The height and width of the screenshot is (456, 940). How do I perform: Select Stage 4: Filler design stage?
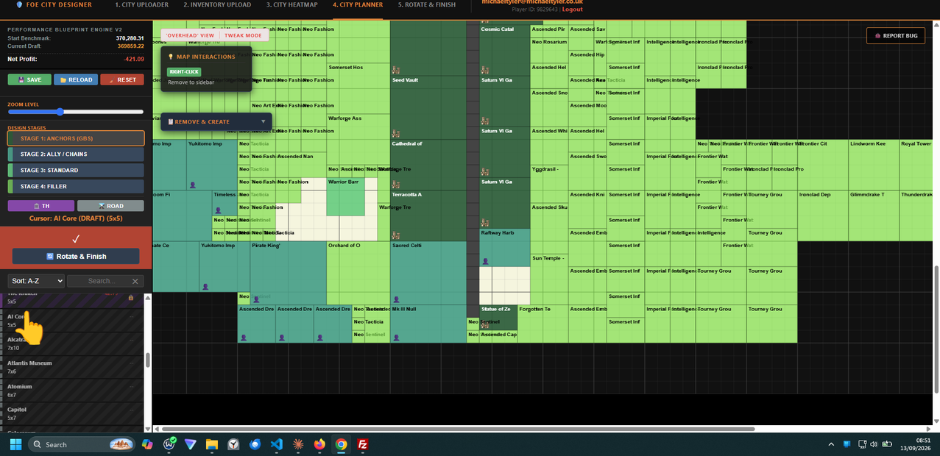click(76, 187)
